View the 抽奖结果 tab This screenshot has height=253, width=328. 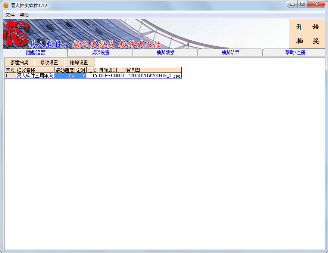(x=230, y=52)
